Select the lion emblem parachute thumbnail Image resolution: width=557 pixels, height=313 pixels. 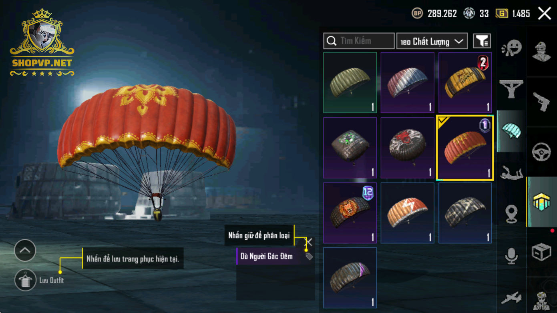pos(350,213)
